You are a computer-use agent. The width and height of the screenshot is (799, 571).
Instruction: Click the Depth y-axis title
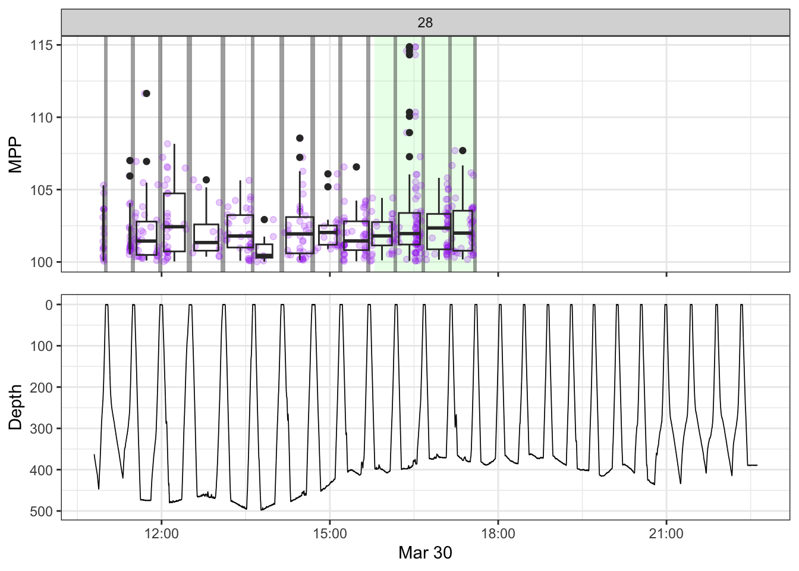pos(15,407)
